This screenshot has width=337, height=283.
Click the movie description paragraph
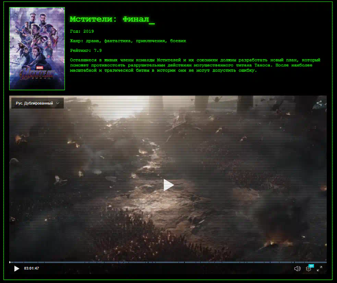[195, 65]
